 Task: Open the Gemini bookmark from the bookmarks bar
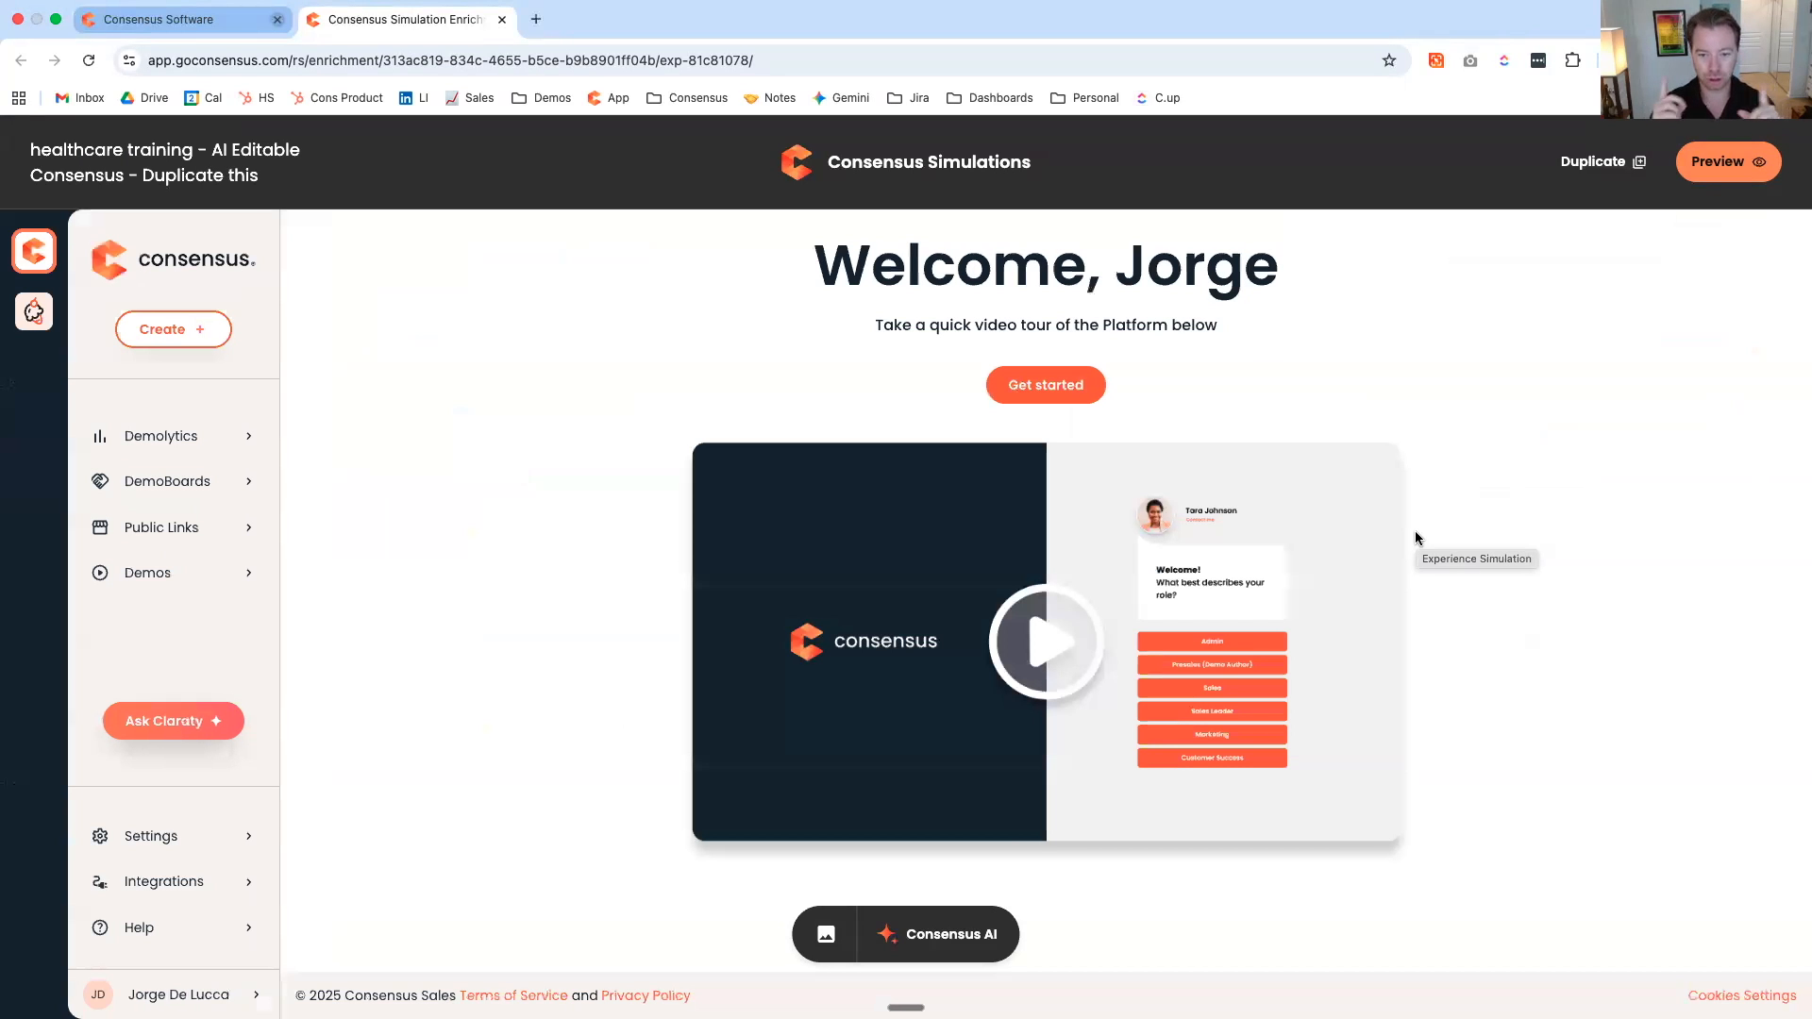click(841, 98)
